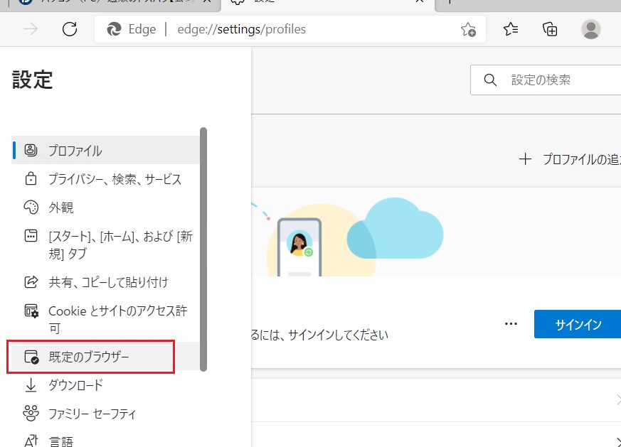Click the Edge logo in the address bar
The width and height of the screenshot is (621, 447).
point(114,30)
